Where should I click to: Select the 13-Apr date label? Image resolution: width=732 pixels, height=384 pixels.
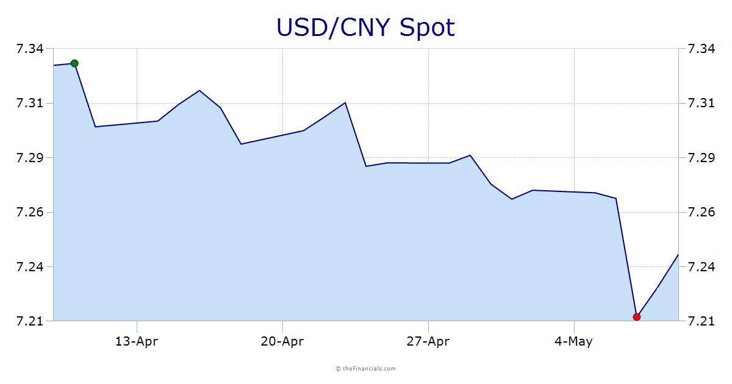(137, 341)
